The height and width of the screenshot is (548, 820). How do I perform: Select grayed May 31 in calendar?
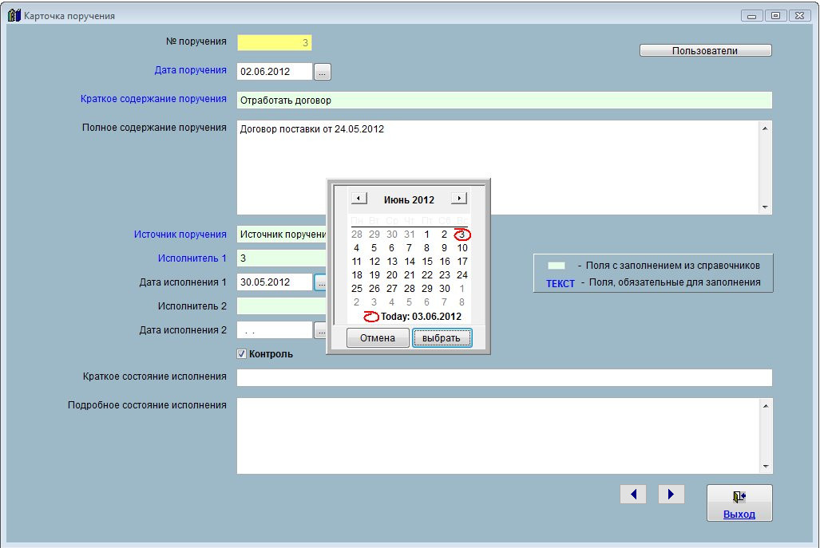click(410, 235)
